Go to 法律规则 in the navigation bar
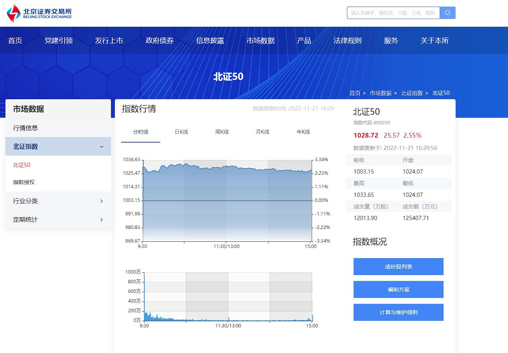This screenshot has width=508, height=353. click(347, 41)
